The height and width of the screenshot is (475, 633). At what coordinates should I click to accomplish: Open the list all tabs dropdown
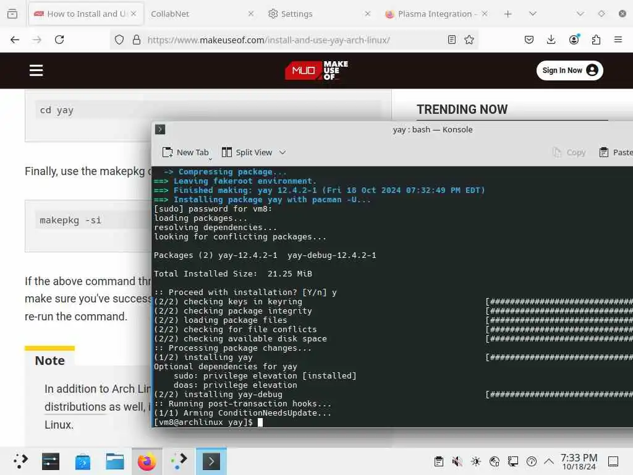533,14
